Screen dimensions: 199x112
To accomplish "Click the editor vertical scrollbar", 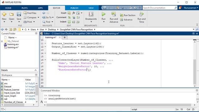I will [195, 72].
